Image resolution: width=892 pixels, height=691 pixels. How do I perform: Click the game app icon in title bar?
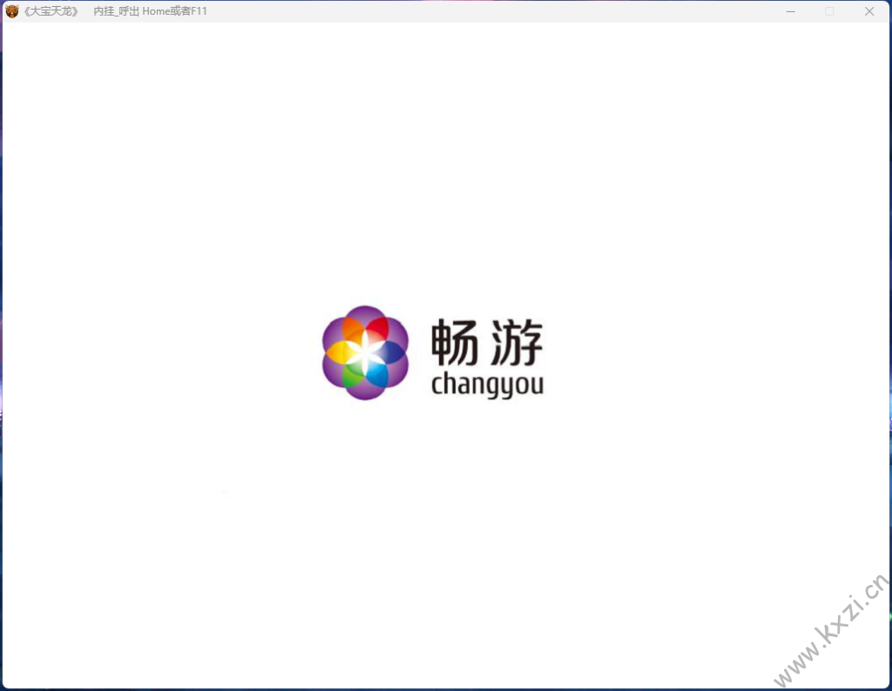[x=12, y=10]
